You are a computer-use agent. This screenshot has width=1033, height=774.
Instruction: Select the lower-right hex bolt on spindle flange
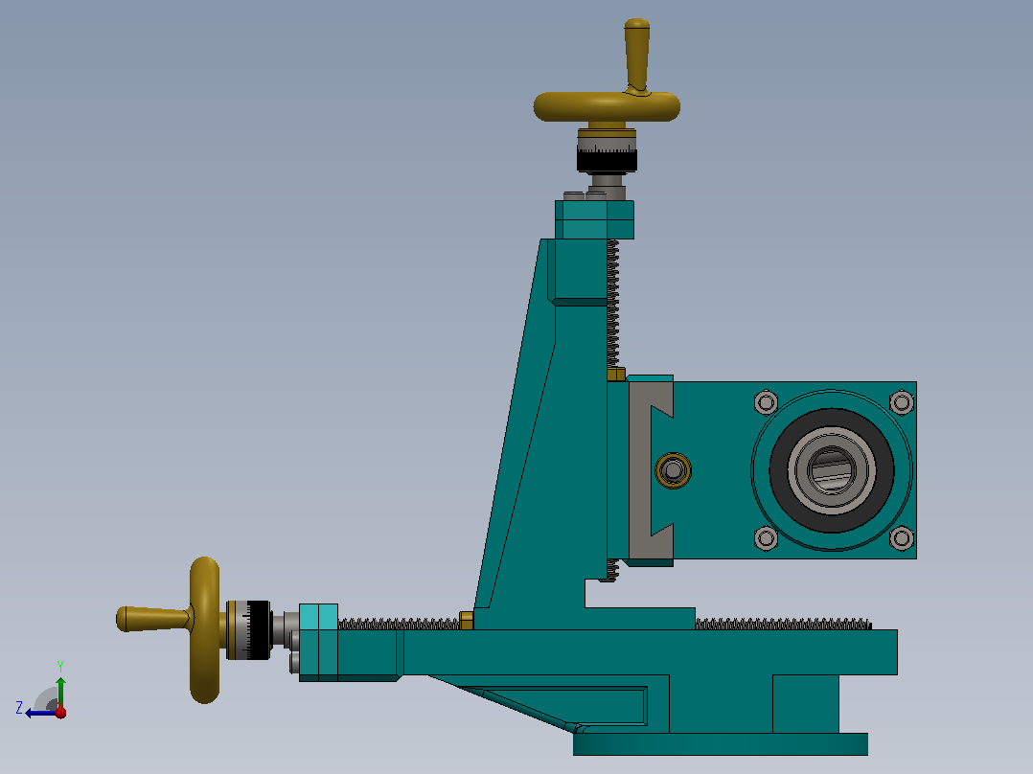901,538
